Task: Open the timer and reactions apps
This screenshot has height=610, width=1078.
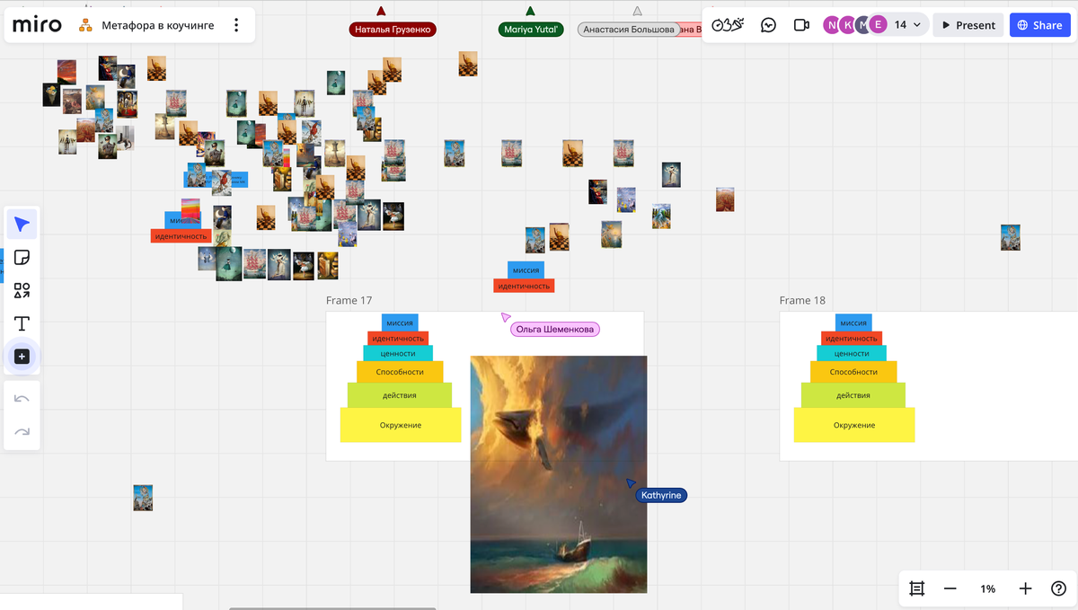Action: tap(729, 25)
